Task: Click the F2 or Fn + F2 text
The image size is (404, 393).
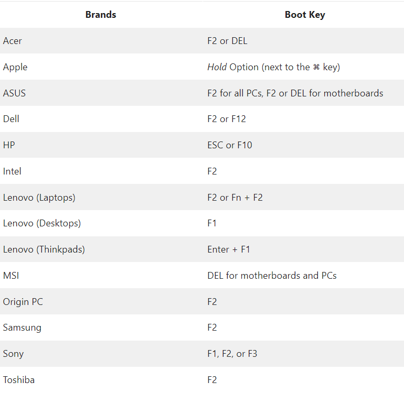Action: [235, 198]
